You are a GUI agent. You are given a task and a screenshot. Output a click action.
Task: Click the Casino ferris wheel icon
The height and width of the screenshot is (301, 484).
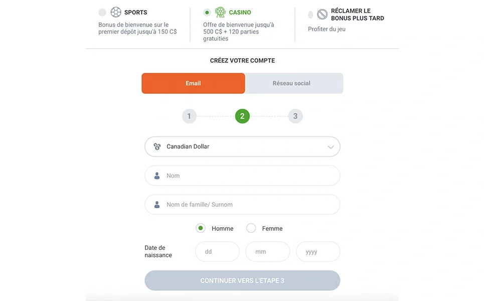(220, 12)
